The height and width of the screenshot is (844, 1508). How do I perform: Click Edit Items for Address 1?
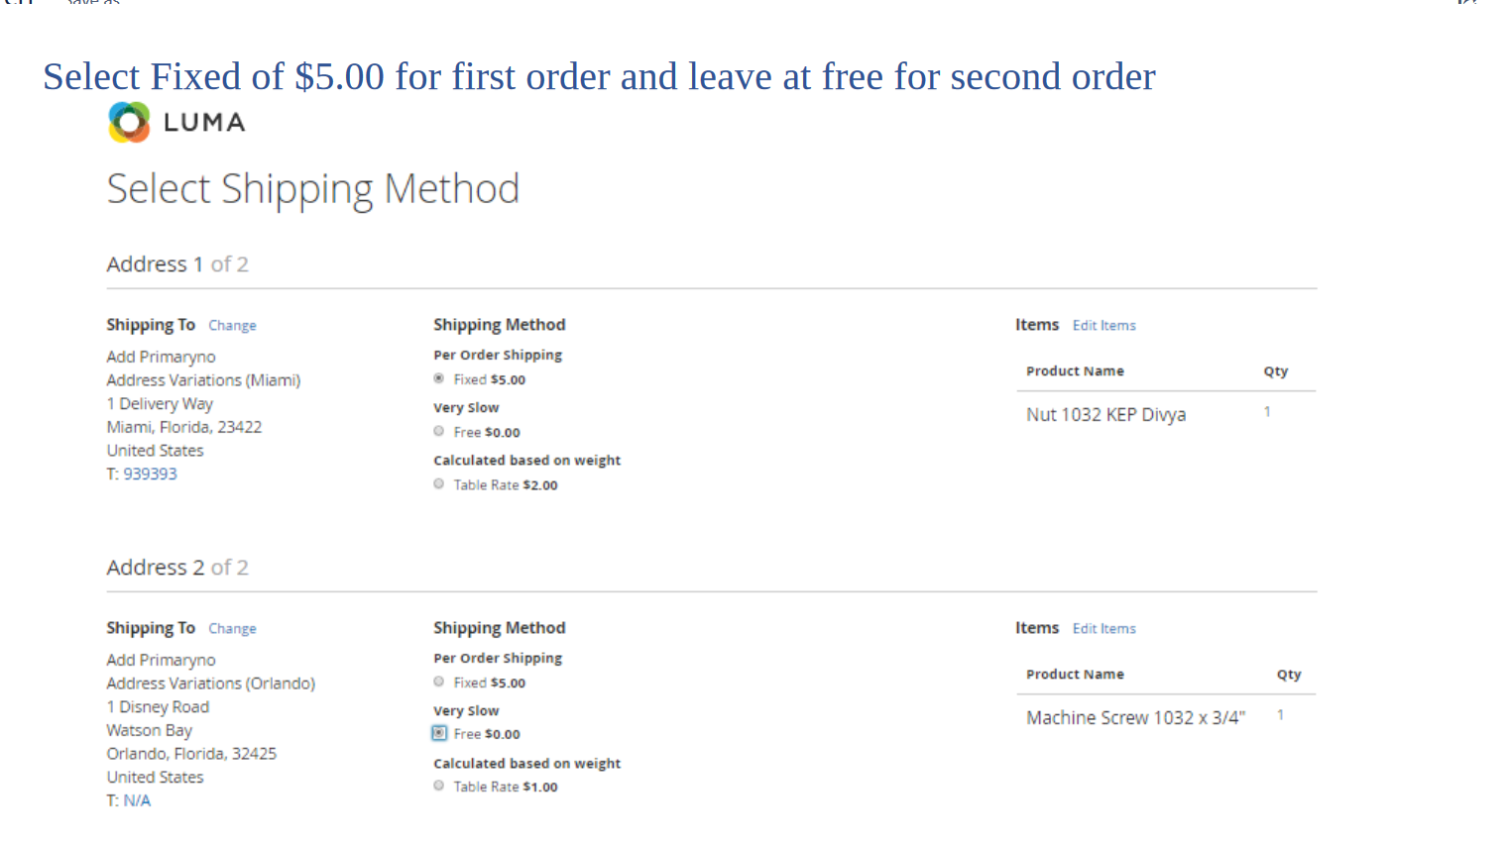coord(1103,325)
